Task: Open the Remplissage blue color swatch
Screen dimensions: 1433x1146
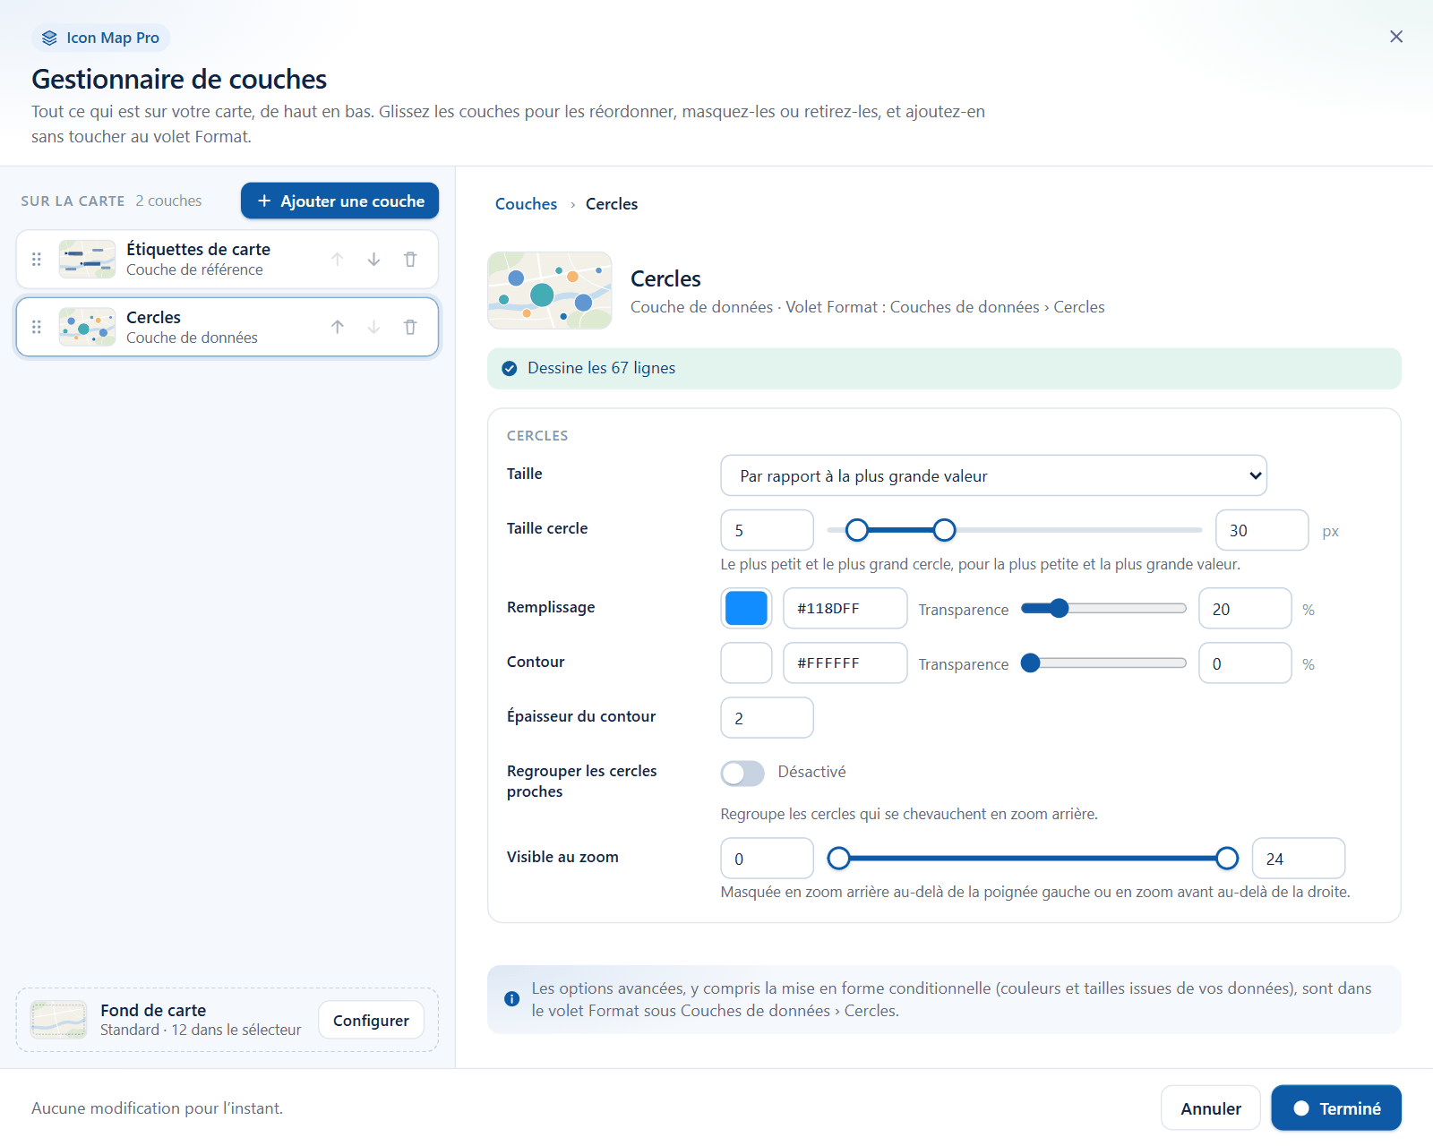Action: pos(746,609)
